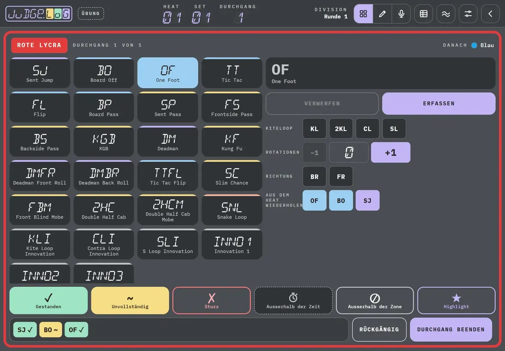Activate the microphone input icon
Viewport: 505px width, 351px height.
tap(401, 14)
